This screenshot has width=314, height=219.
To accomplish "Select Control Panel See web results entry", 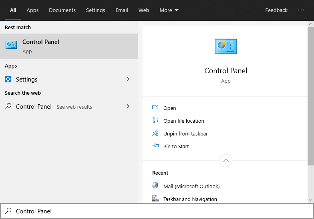I will 69,106.
